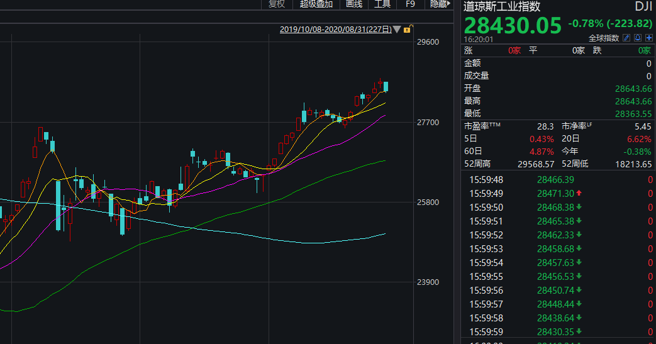
Task: Click the last cyan candlestick on the chart
Action: (x=386, y=87)
